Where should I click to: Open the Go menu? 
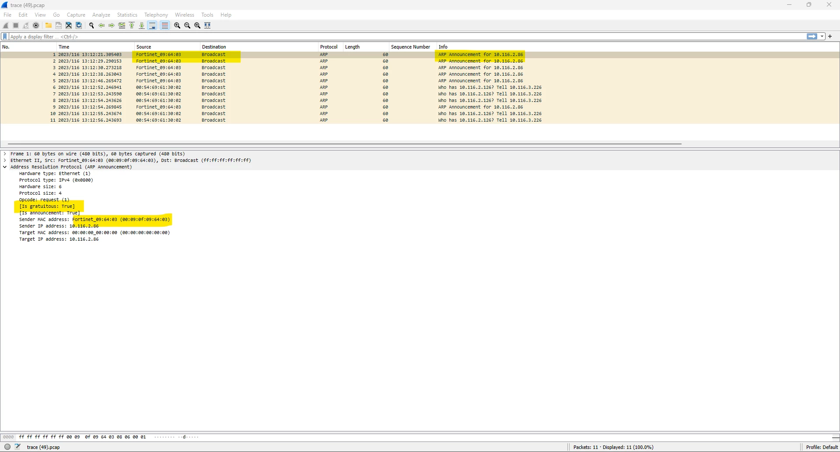56,14
